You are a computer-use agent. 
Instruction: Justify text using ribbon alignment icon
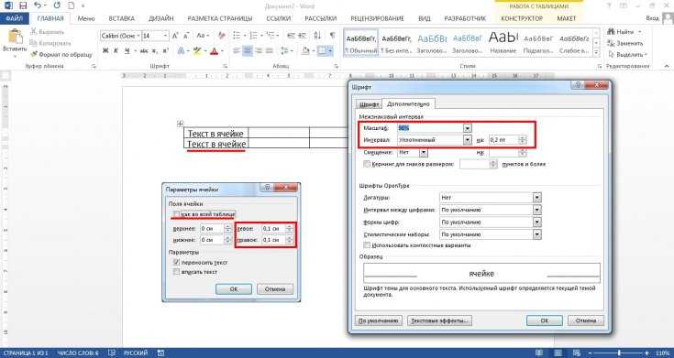270,50
